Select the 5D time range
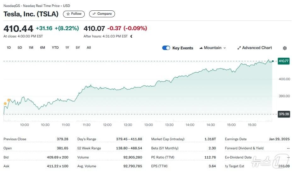 pyautogui.click(x=20, y=47)
